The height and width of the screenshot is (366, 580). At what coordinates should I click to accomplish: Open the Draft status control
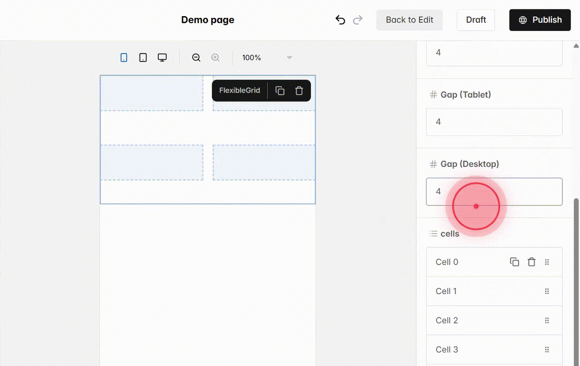(476, 20)
